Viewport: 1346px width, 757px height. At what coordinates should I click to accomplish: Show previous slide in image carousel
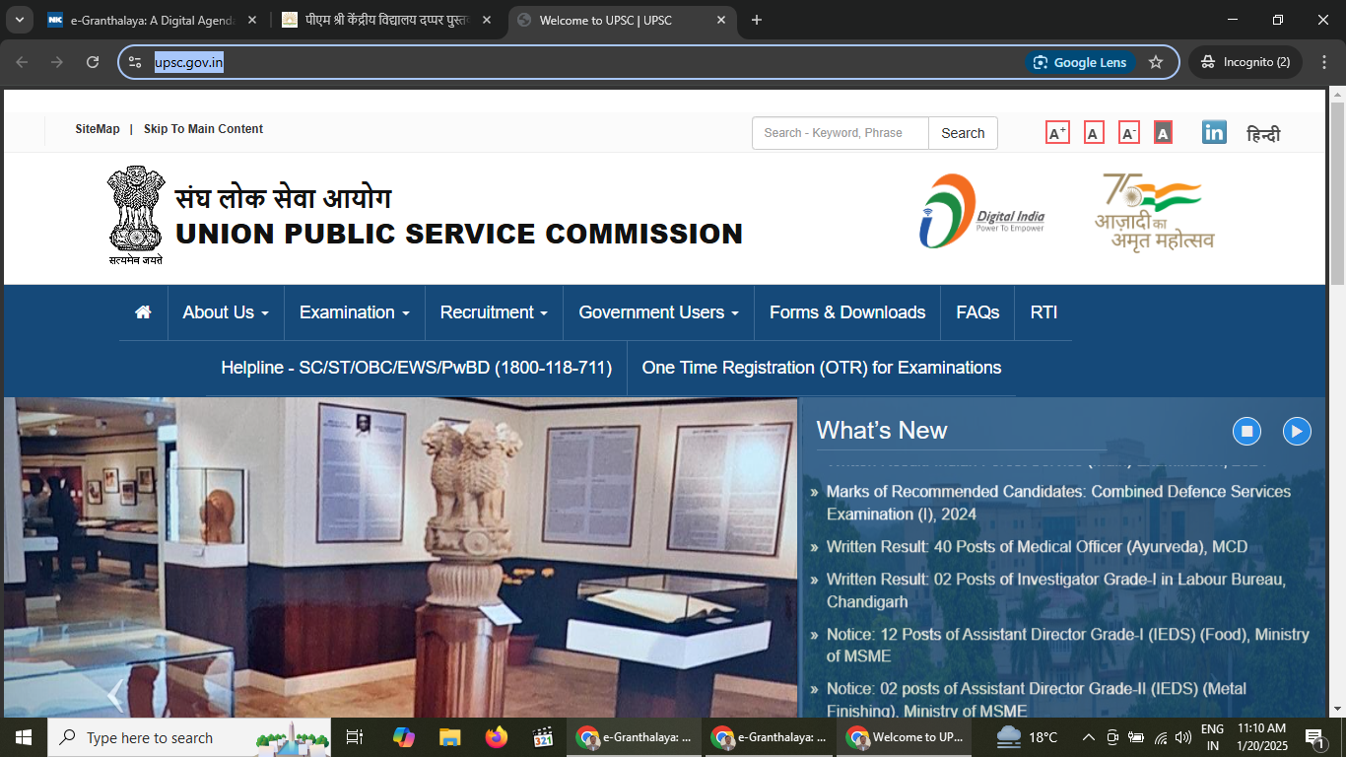115,695
